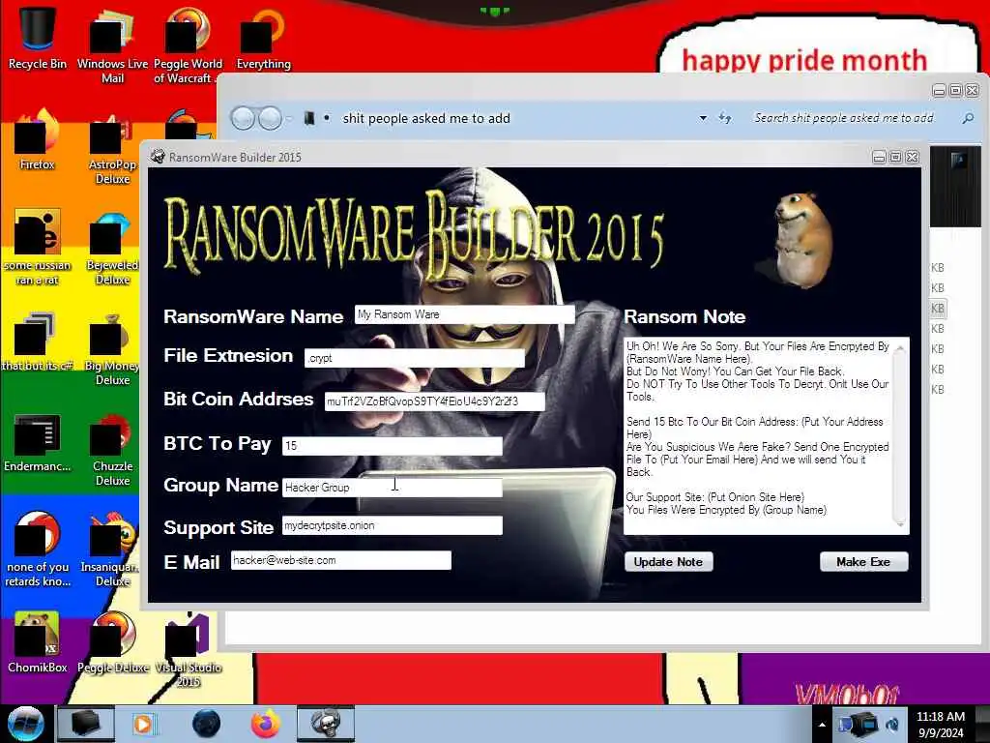Image resolution: width=990 pixels, height=743 pixels.
Task: Click Explorer's Back navigation button
Action: (x=243, y=118)
